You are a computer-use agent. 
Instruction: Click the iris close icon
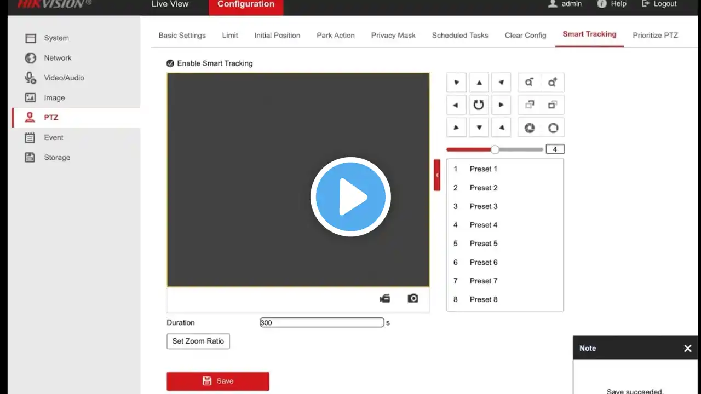[529, 128]
